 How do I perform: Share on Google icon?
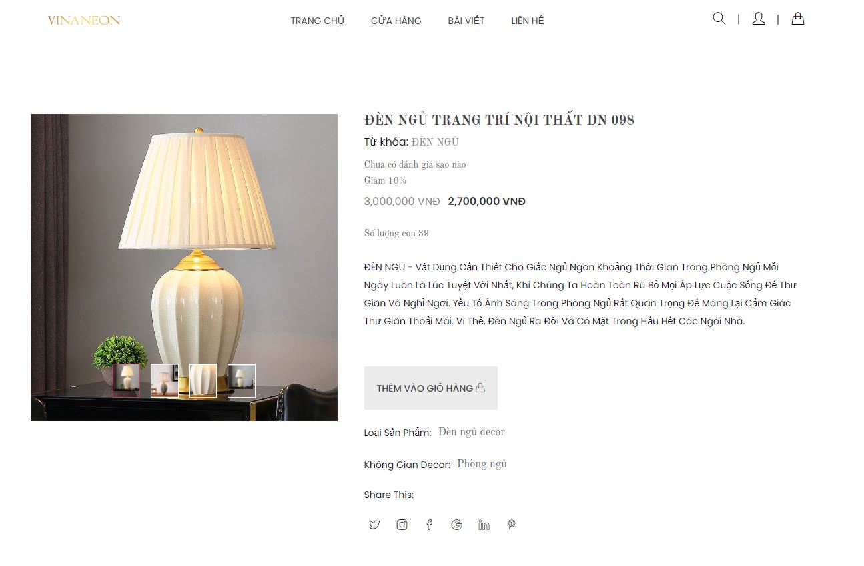click(x=456, y=525)
